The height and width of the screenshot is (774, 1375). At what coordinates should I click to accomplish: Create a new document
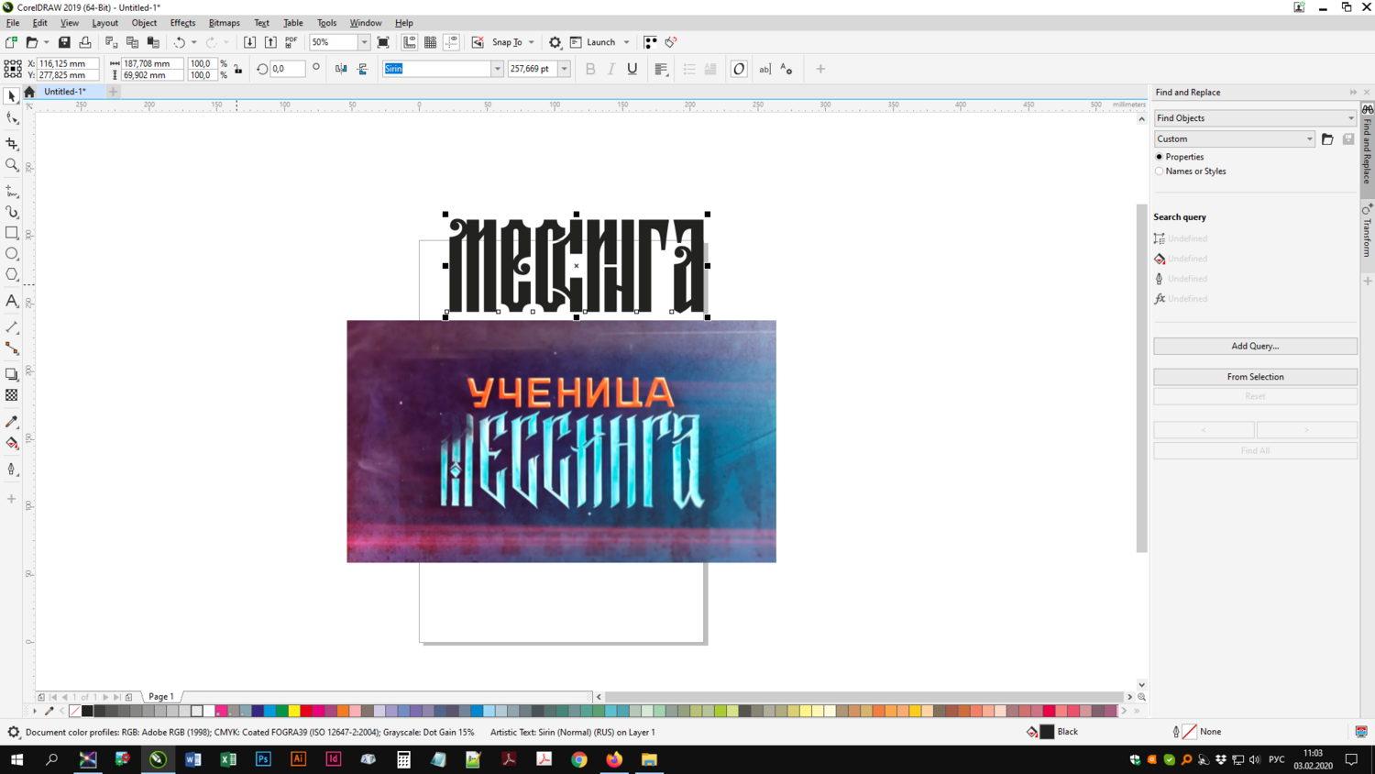coord(11,42)
